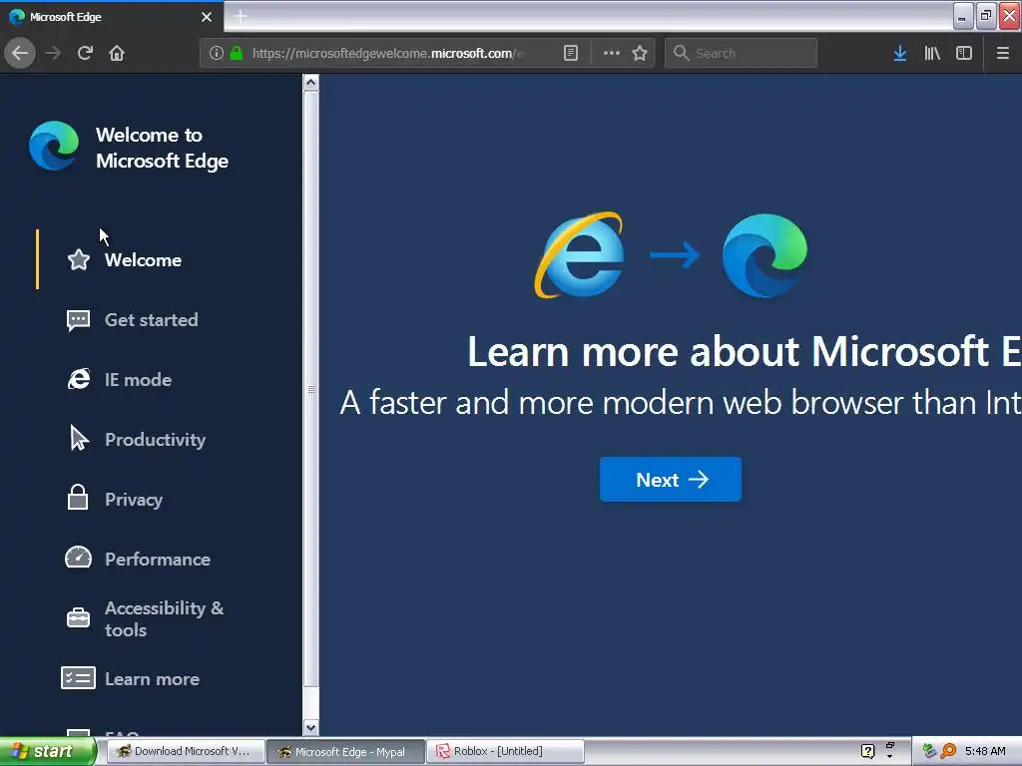Open Learn more sidebar item
The width and height of the screenshot is (1022, 766).
tap(152, 678)
